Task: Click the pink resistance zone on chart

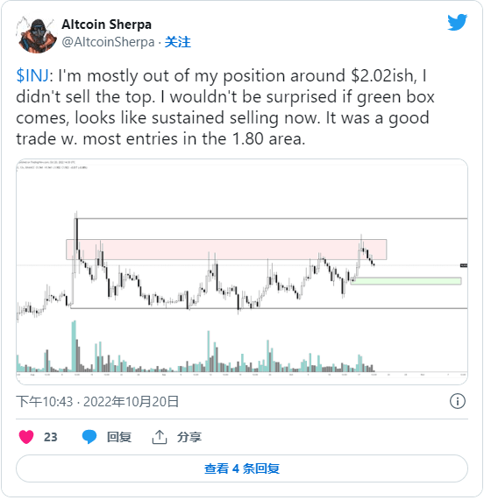Action: [226, 250]
